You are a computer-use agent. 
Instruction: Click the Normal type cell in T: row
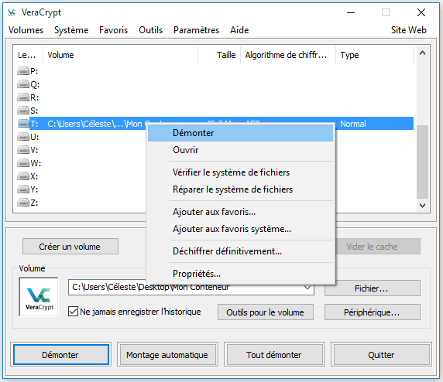pos(353,124)
